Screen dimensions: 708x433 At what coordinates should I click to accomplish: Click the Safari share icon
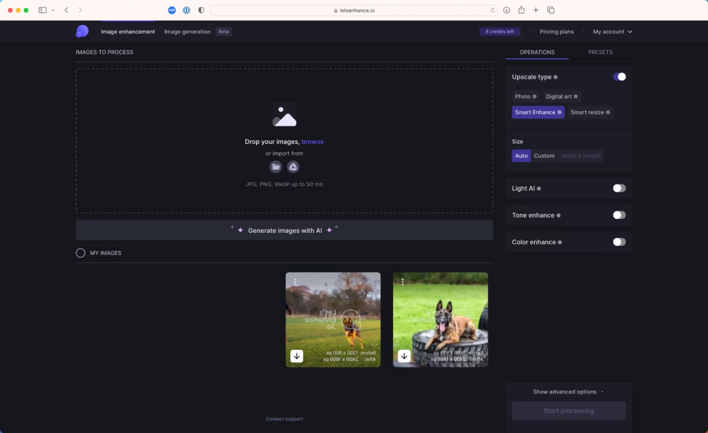(x=521, y=10)
